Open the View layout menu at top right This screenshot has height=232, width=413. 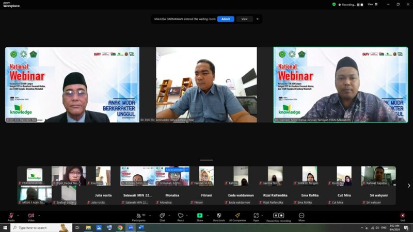click(x=370, y=4)
